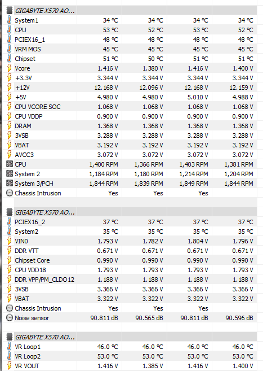
Task: Click the 12.096 V value in the +12V row
Action: [151, 88]
